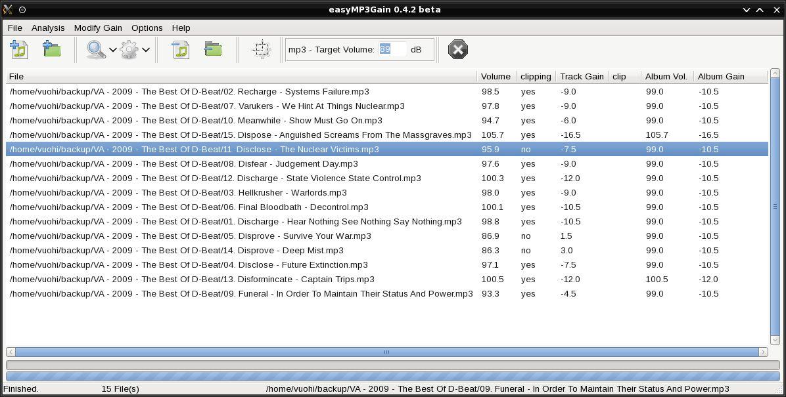Click the horizontal scrollbar thumb
Viewport: 786px width, 397px height.
(386, 352)
